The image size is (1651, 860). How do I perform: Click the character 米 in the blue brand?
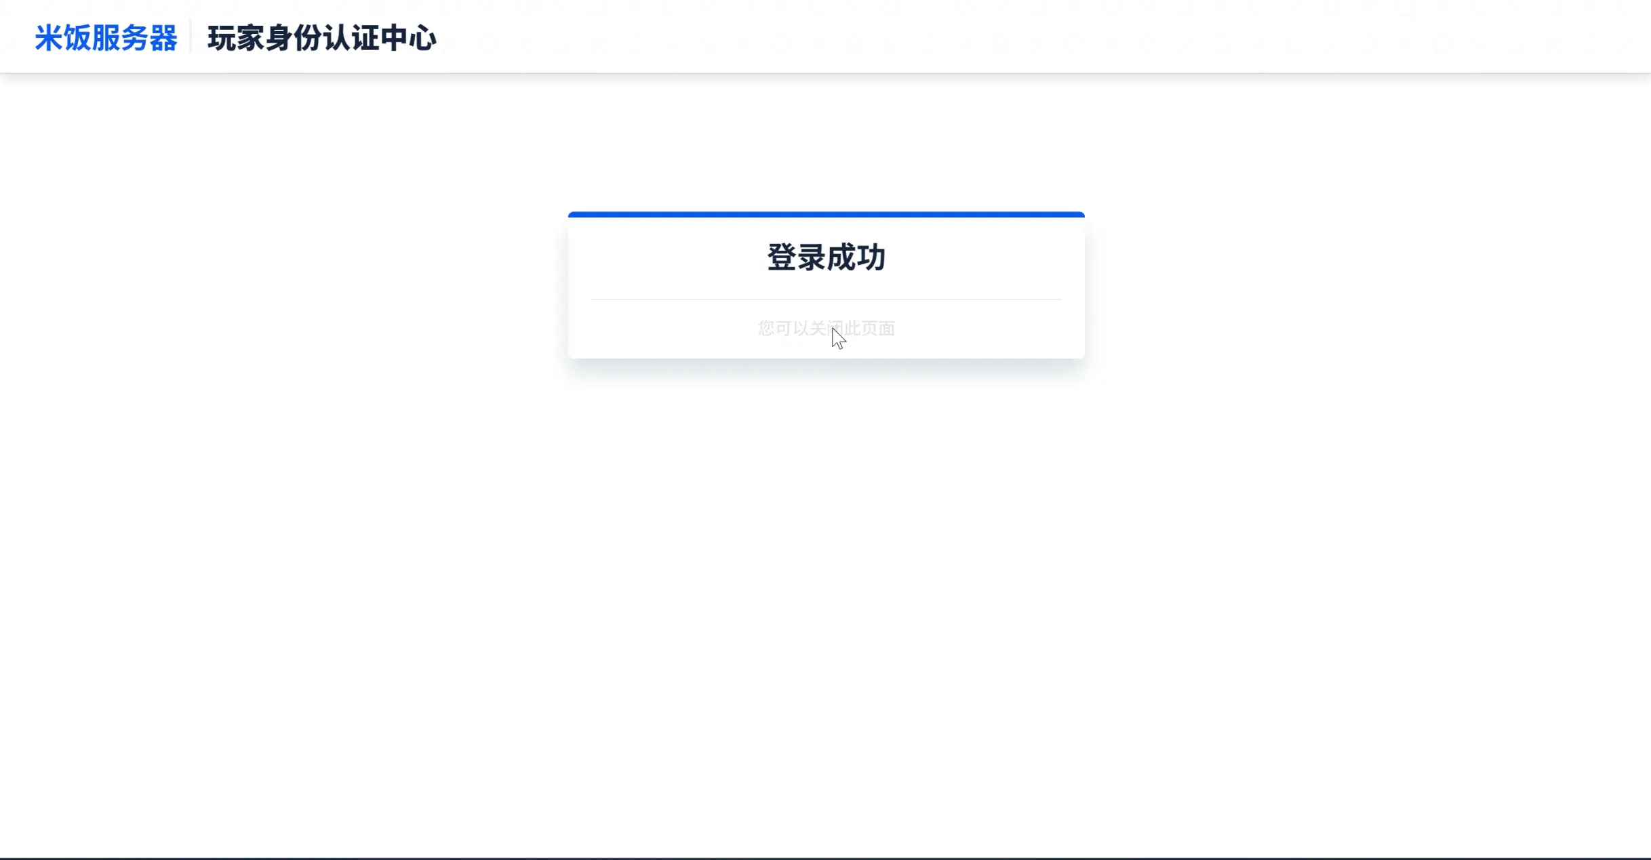pos(49,38)
